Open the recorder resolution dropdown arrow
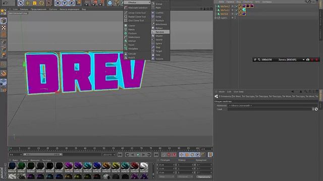323x181 pixels. pyautogui.click(x=303, y=60)
